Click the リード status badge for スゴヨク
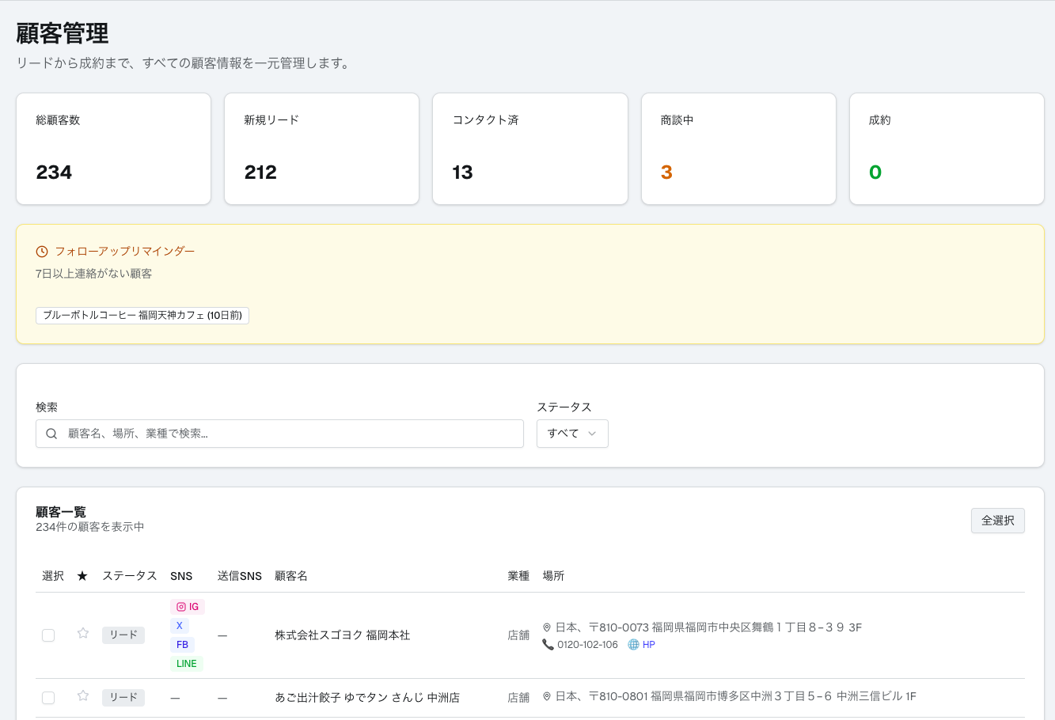The width and height of the screenshot is (1055, 720). pos(123,635)
